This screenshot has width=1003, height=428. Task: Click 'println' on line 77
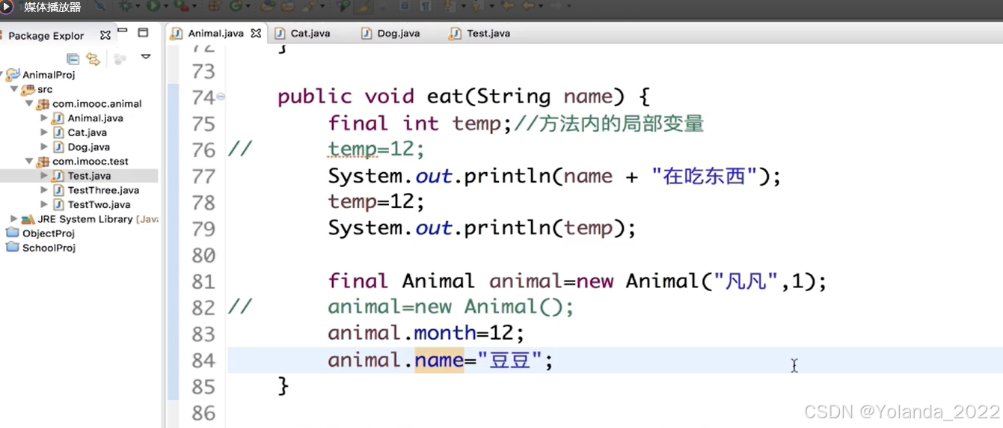pyautogui.click(x=507, y=176)
